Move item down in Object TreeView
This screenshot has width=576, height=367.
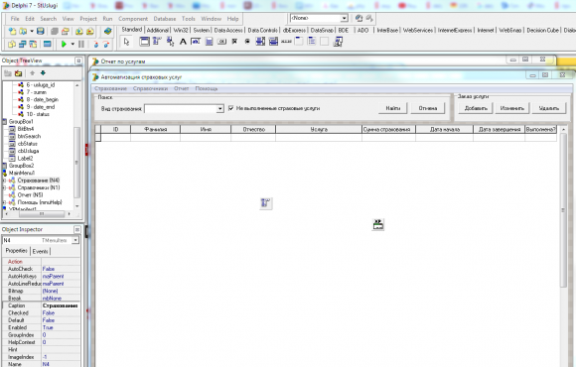43,73
